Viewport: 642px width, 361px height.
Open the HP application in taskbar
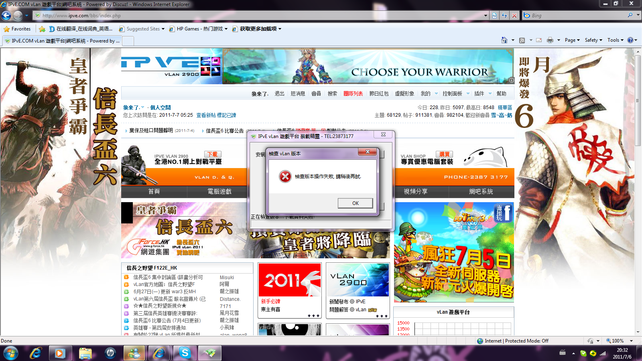110,353
